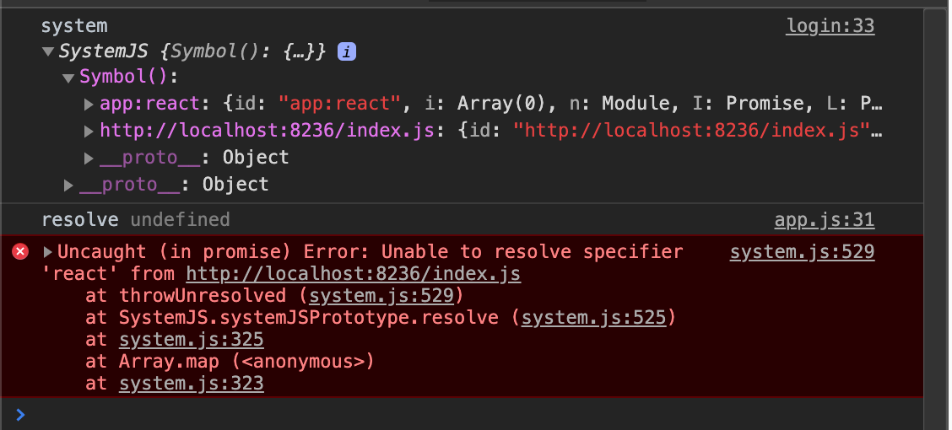Expand the nested __proto__: Object under Symbol()

click(89, 159)
